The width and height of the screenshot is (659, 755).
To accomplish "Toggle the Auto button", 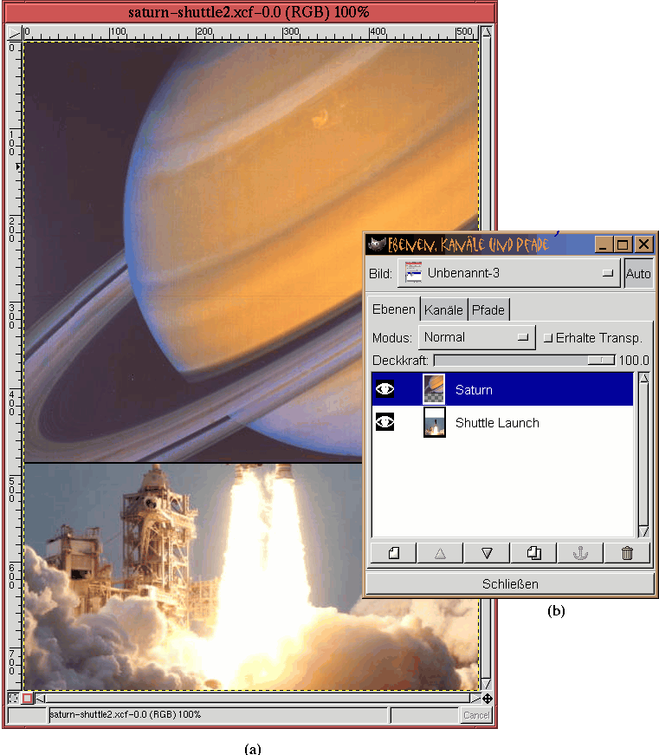I will [638, 274].
